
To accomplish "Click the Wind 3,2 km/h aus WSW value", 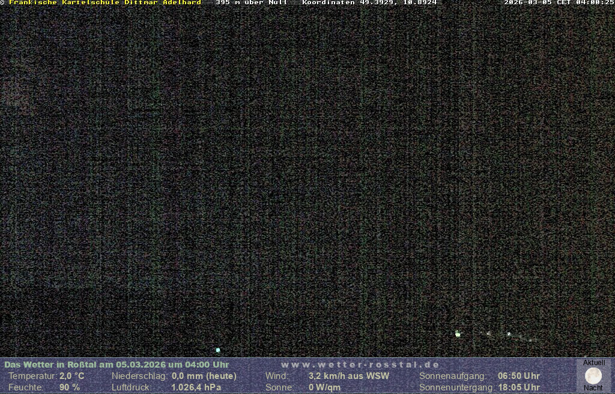I will [x=348, y=376].
